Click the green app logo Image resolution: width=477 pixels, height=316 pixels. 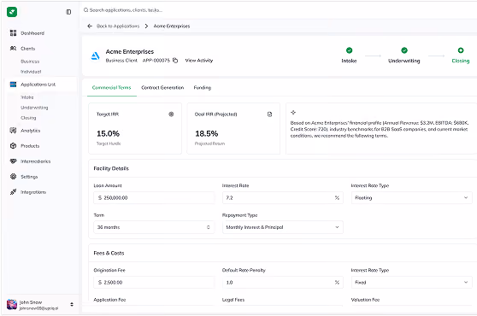coord(12,12)
